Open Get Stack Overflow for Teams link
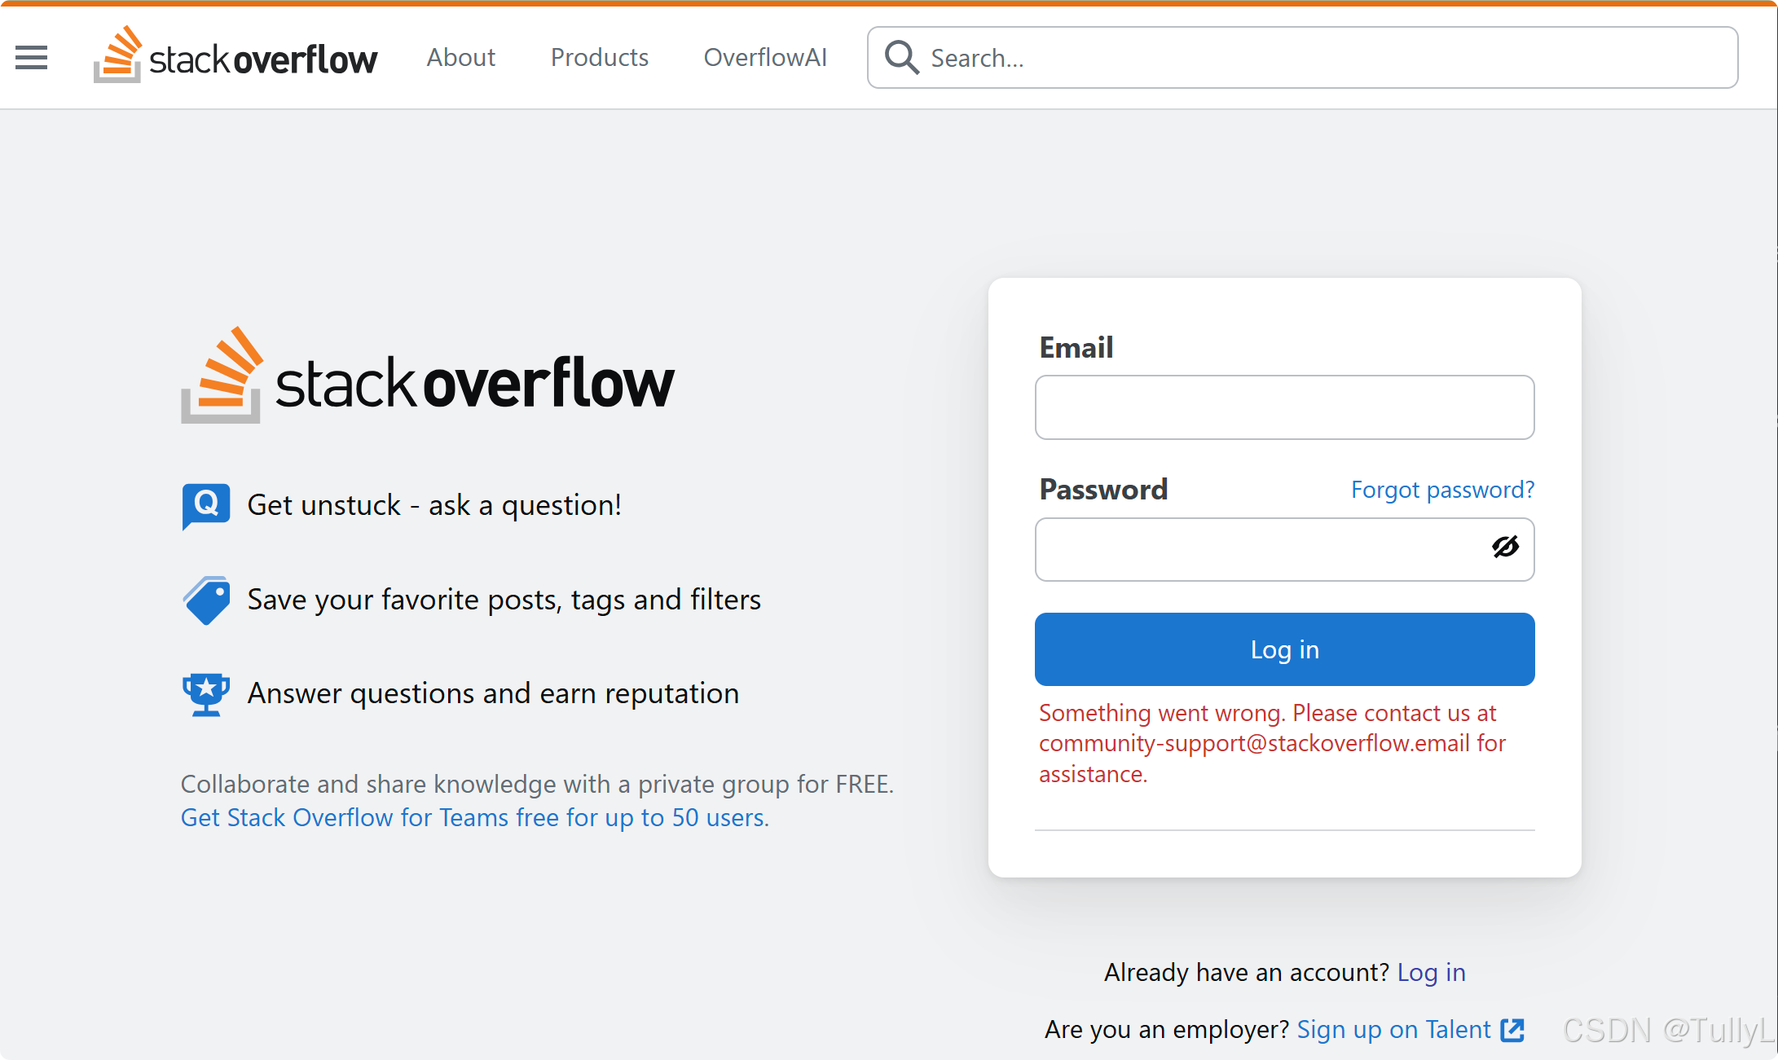The width and height of the screenshot is (1778, 1060). tap(474, 817)
